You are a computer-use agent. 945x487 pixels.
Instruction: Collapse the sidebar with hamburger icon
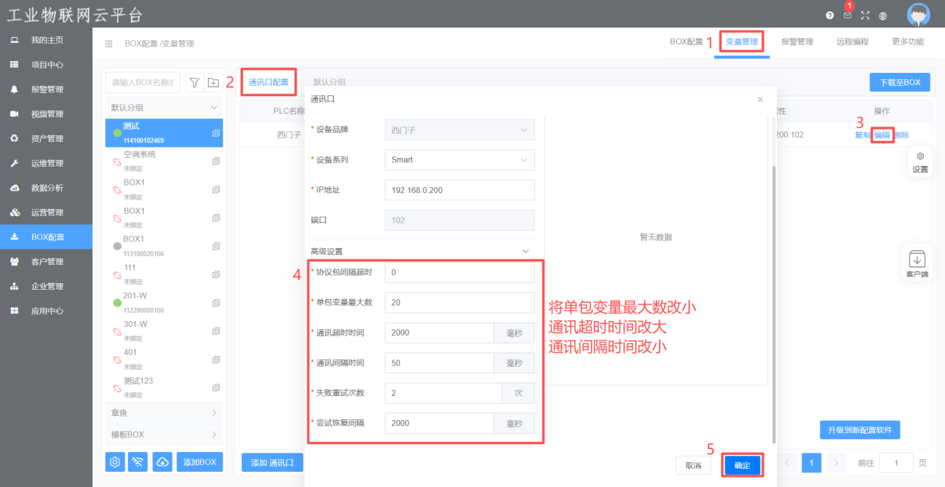coord(109,44)
